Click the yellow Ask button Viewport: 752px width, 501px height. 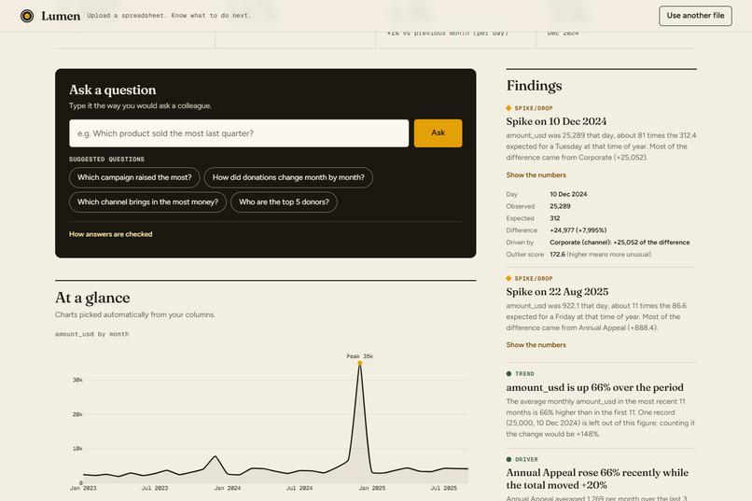[438, 133]
